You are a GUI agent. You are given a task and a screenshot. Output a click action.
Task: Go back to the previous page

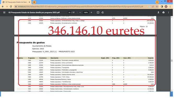[3, 6]
